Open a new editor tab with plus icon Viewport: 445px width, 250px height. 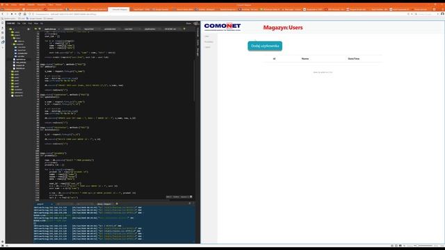184,28
